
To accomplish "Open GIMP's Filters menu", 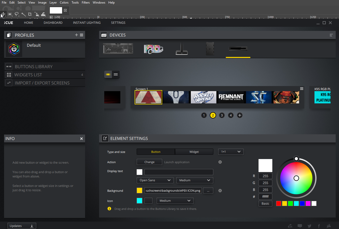I will (x=86, y=2).
